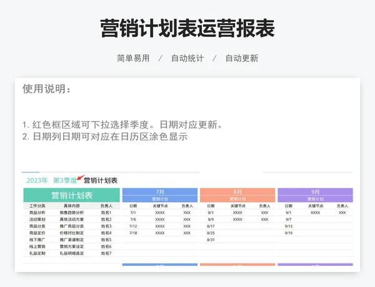375x287 pixels.
Task: Select the 具体内容 column header
Action: [x=72, y=206]
